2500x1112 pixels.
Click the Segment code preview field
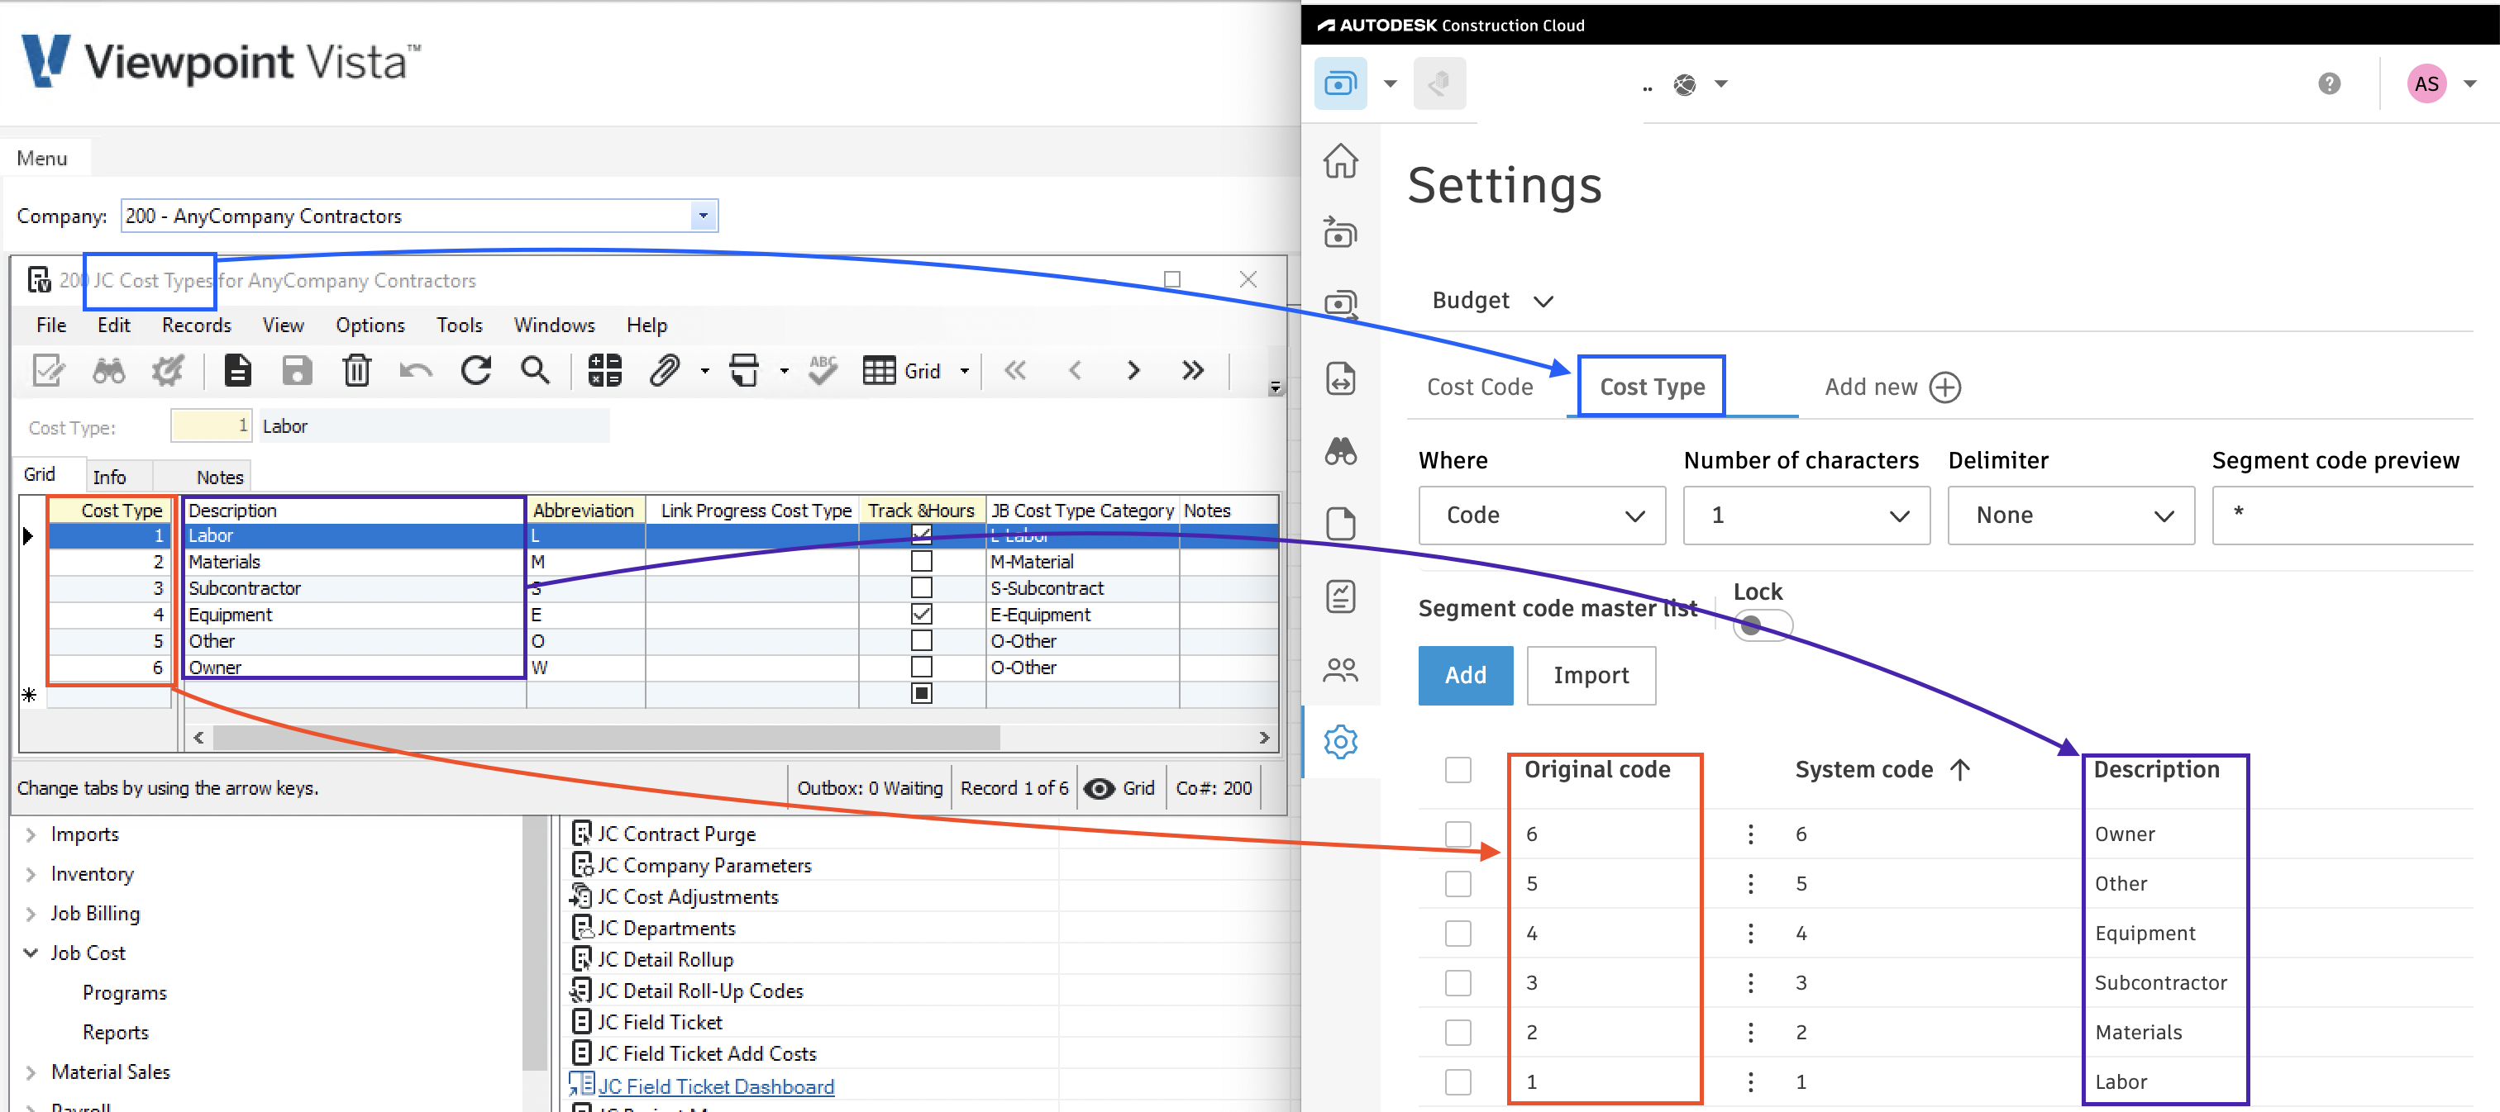pos(2343,516)
